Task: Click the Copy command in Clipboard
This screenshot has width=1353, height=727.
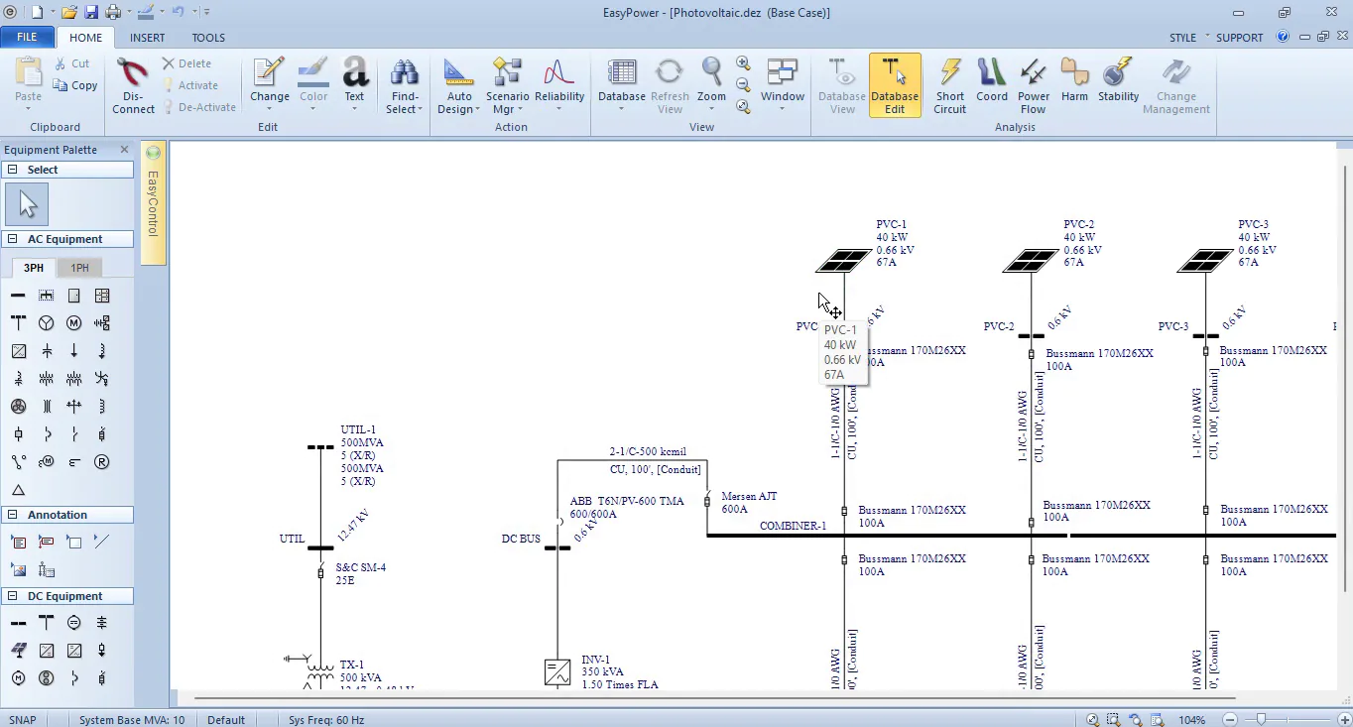Action: pyautogui.click(x=75, y=85)
